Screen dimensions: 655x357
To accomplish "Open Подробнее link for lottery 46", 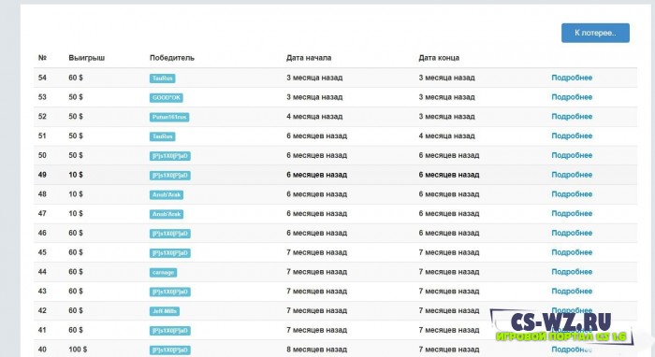I will pyautogui.click(x=572, y=233).
